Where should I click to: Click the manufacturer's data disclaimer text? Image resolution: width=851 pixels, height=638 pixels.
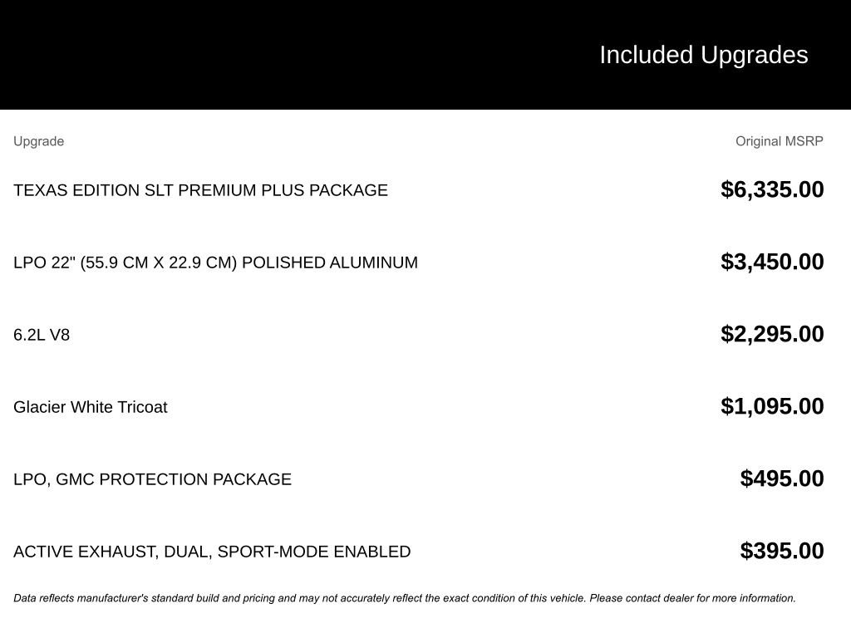pos(405,598)
